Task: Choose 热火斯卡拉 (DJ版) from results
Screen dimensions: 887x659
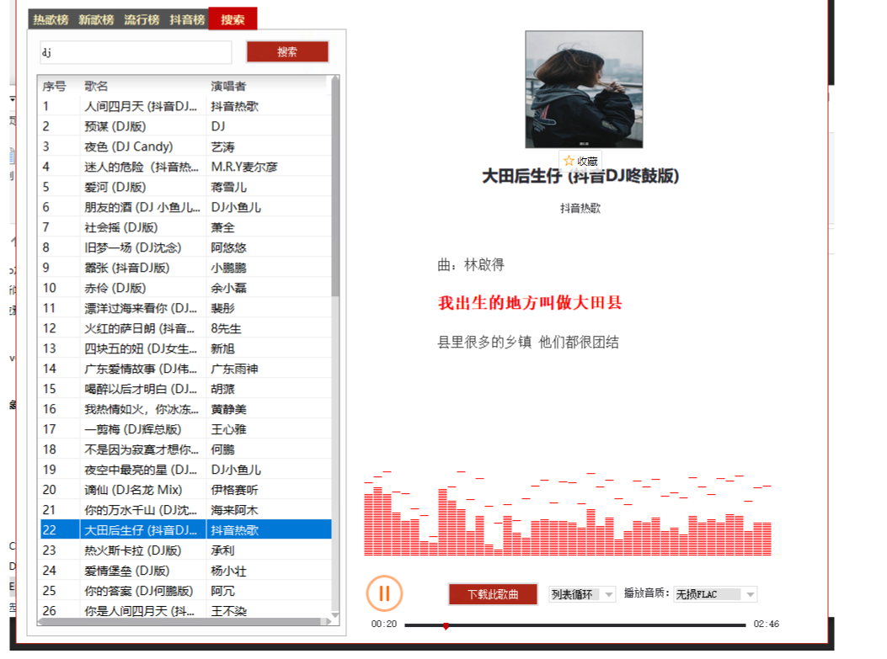Action: (x=133, y=550)
